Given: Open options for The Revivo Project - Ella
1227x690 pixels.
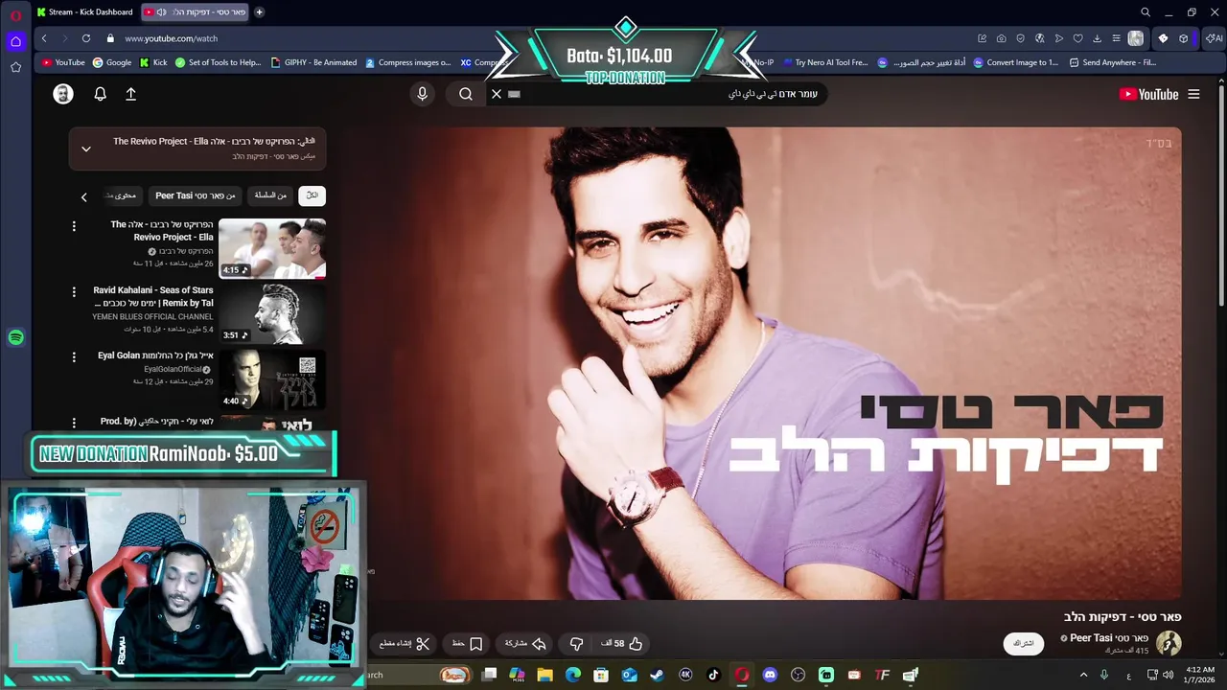Looking at the screenshot, I should 74,226.
